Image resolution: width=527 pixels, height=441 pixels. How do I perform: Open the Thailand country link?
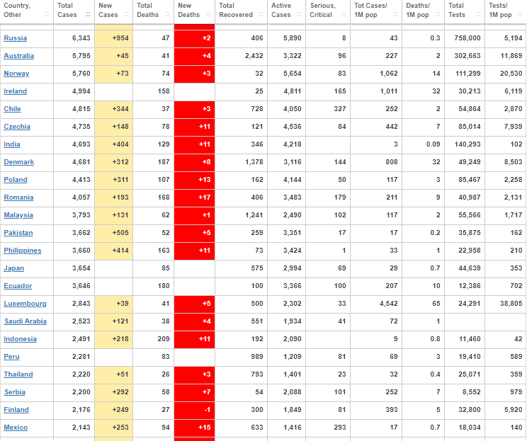[18, 374]
